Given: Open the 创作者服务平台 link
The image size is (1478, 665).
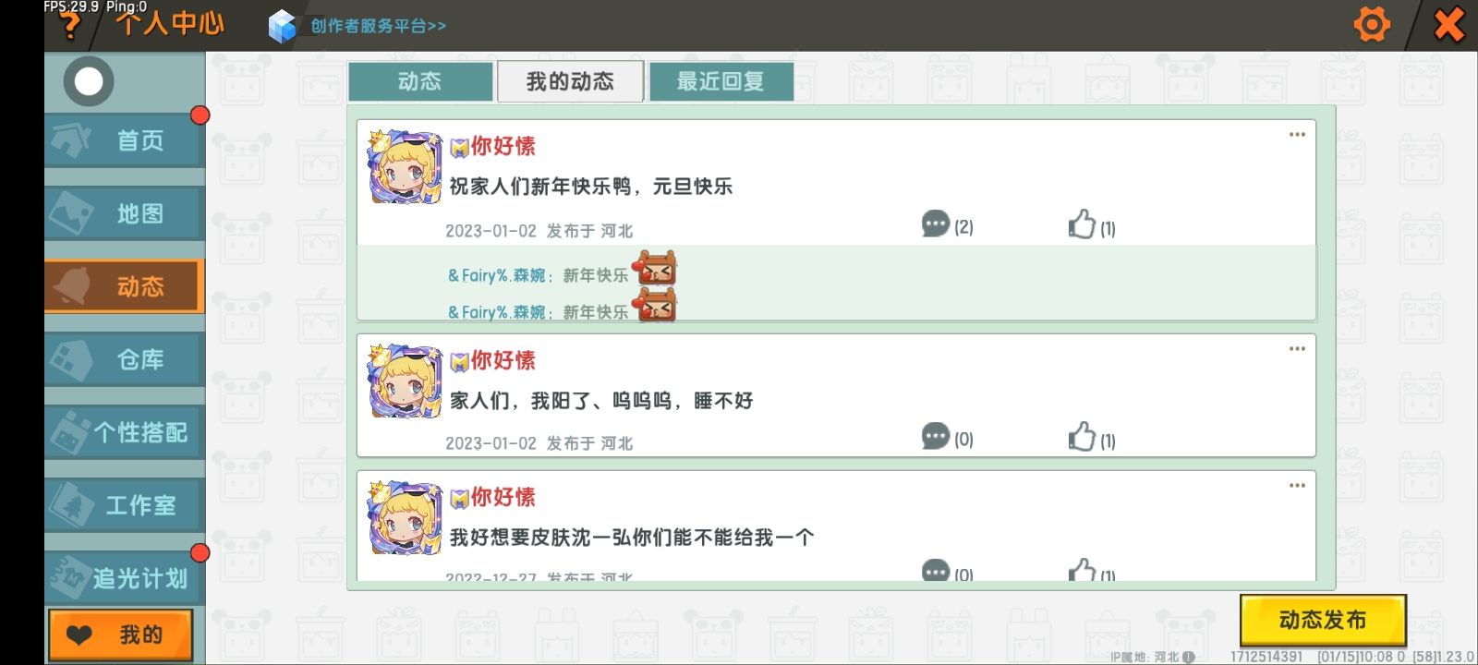Looking at the screenshot, I should pos(378,26).
